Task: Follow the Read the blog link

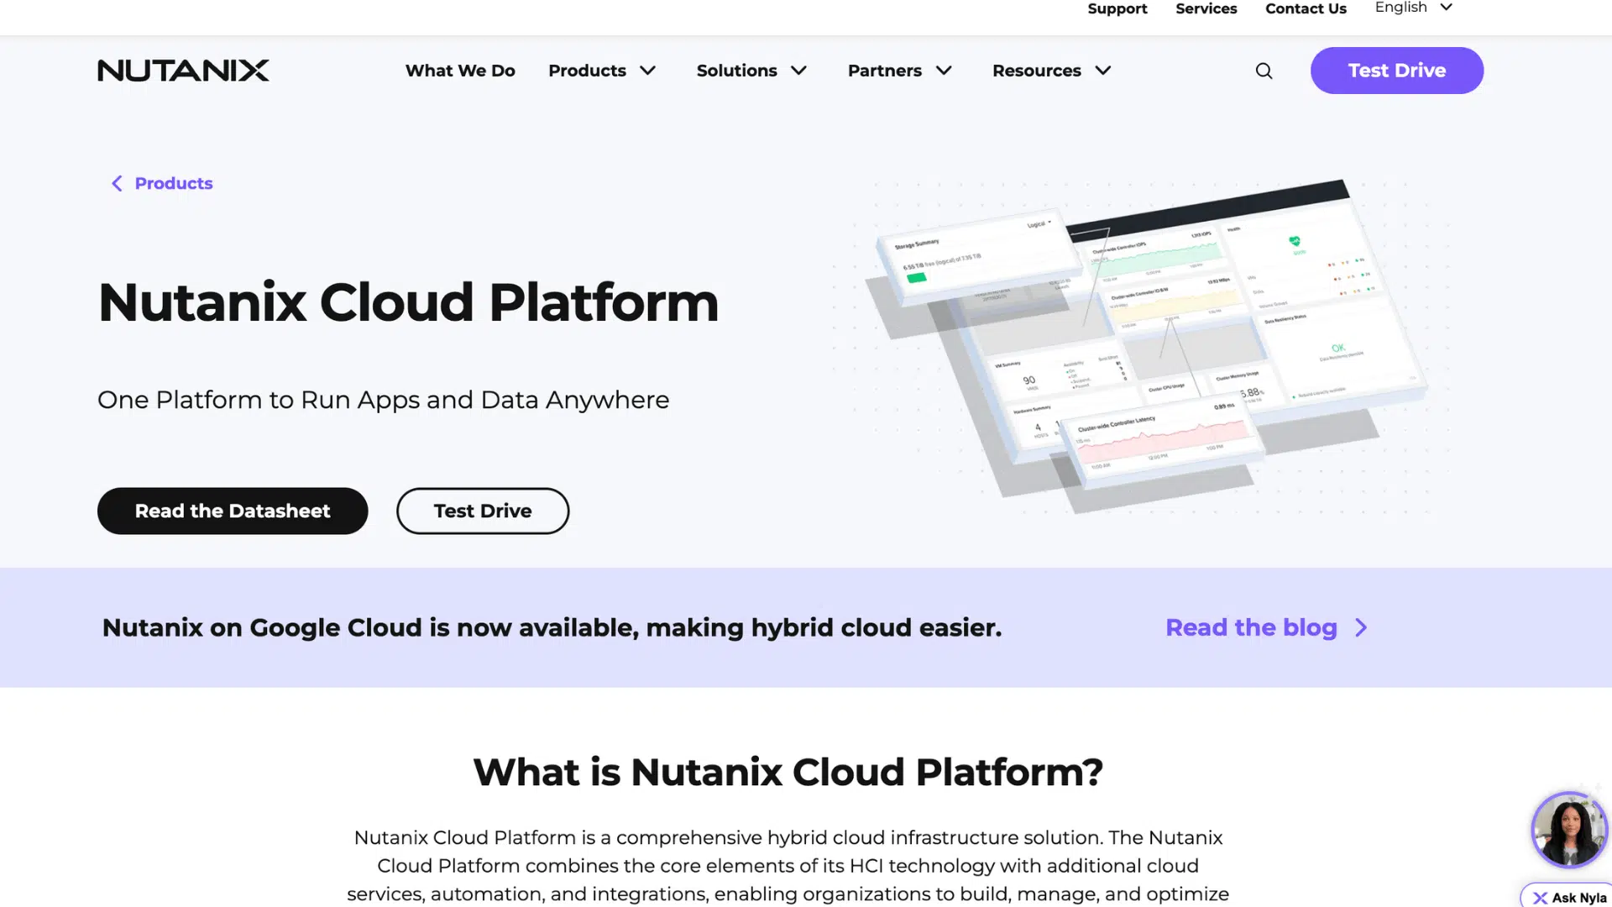Action: pyautogui.click(x=1250, y=627)
